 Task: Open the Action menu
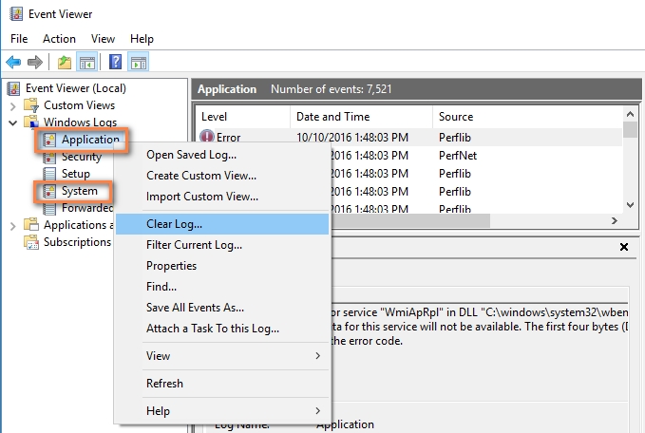(x=59, y=39)
